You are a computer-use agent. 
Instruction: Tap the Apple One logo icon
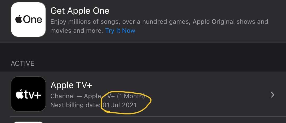coord(28,19)
